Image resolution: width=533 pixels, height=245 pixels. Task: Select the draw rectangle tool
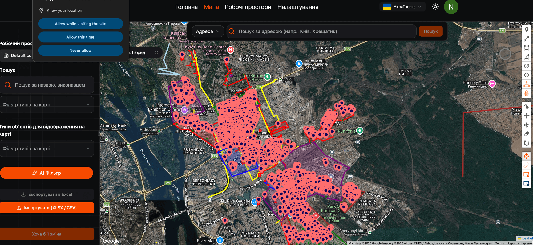click(x=526, y=48)
